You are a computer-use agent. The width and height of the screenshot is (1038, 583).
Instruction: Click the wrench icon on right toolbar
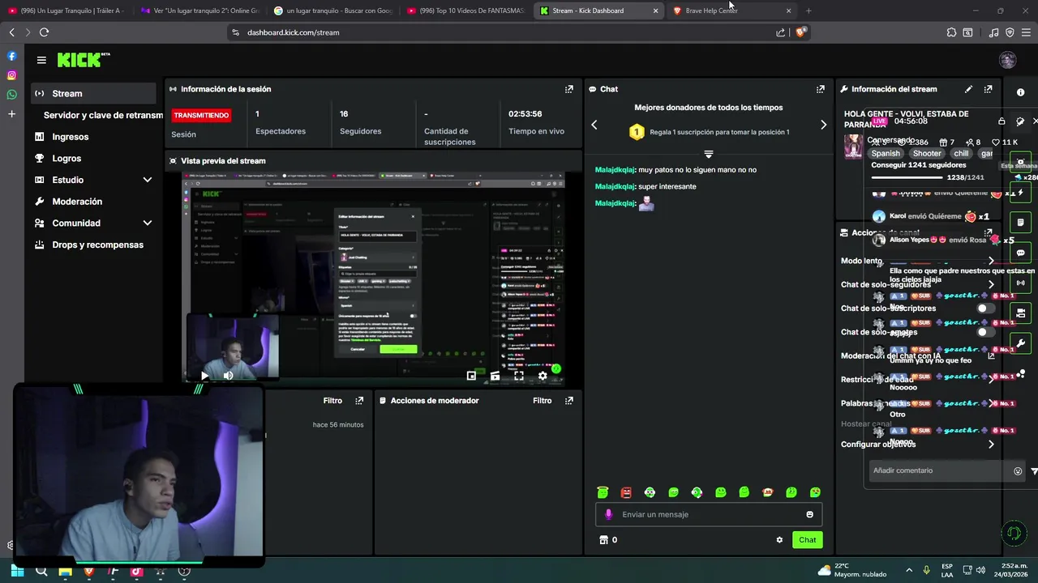[1021, 343]
